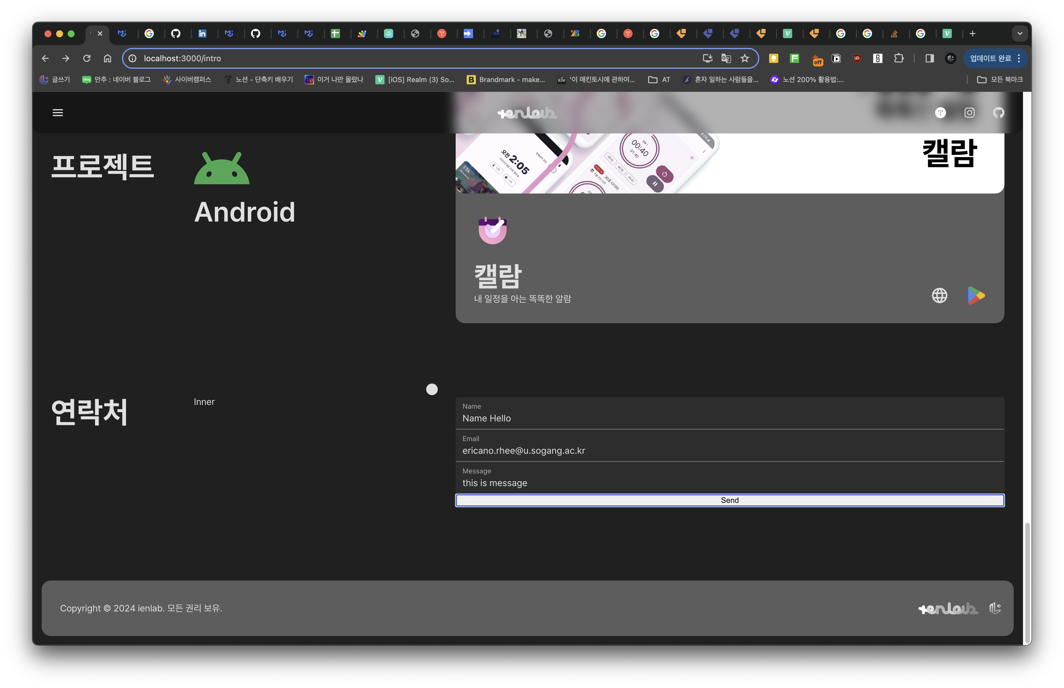
Task: Open the Brandmark bookmark
Action: point(506,79)
